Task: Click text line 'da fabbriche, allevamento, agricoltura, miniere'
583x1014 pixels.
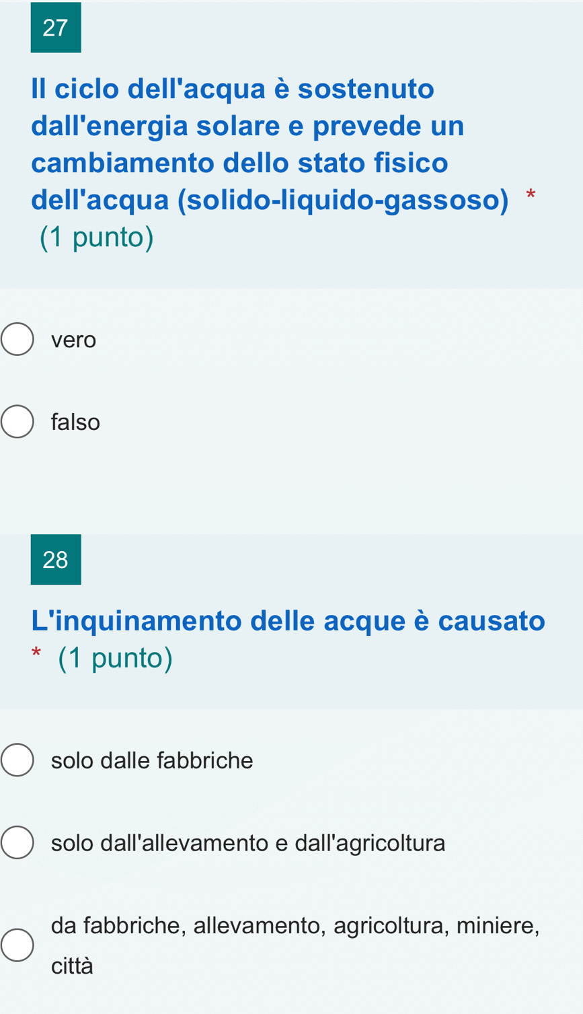Action: click(295, 926)
